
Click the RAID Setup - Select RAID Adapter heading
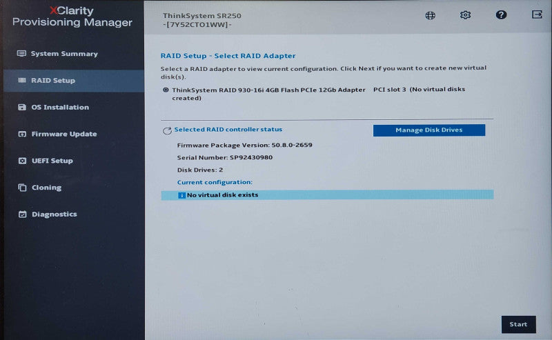pyautogui.click(x=228, y=56)
